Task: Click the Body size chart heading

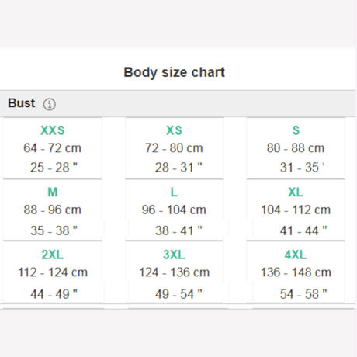Action: [x=174, y=72]
